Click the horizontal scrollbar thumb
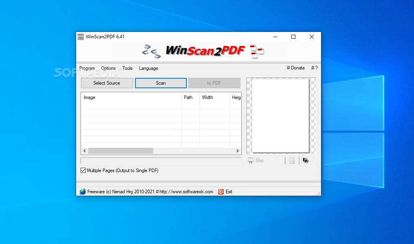The height and width of the screenshot is (244, 414). 121,151
